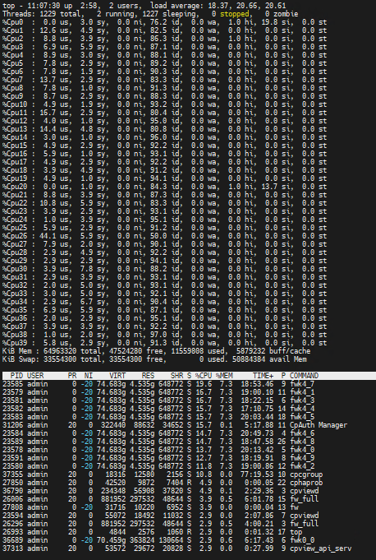The height and width of the screenshot is (560, 376).
Task: Click the fwk4_3 command name
Action: 302,400
